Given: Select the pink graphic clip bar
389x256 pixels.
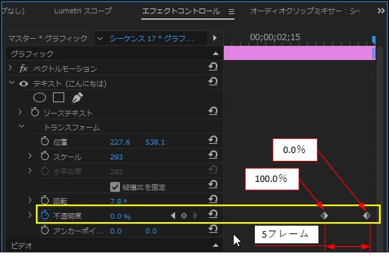Looking at the screenshot, I should pos(299,54).
